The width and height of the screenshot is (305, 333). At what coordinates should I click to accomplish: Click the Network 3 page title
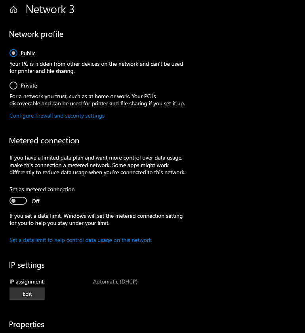coord(50,10)
